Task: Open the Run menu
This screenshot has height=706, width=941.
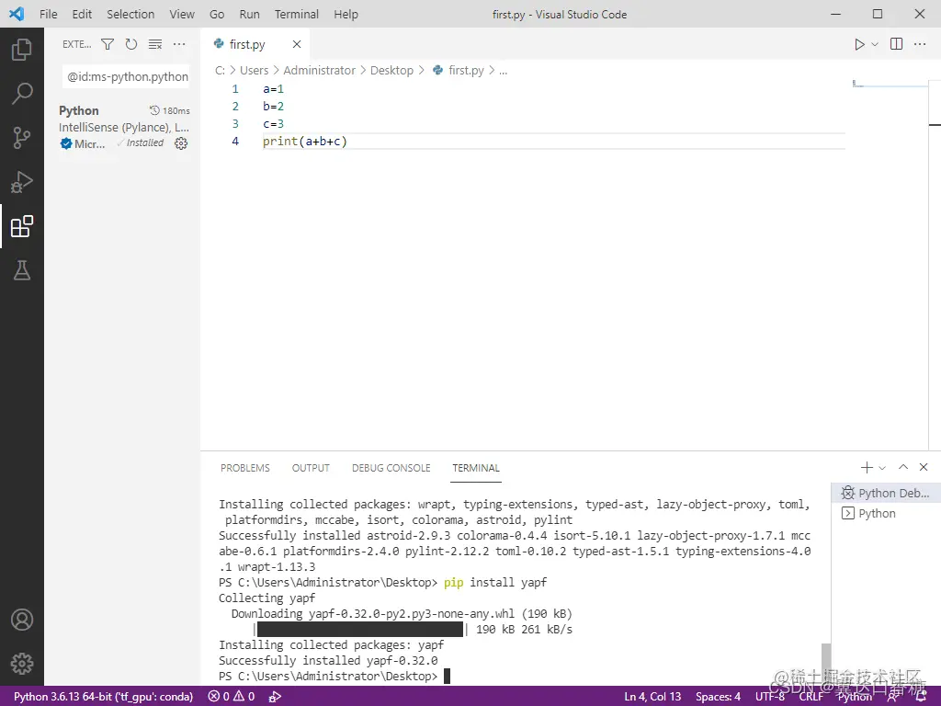Action: [x=249, y=14]
